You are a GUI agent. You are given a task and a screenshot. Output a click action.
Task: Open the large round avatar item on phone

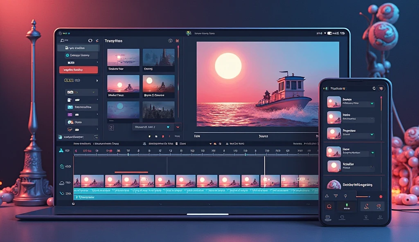point(333,184)
